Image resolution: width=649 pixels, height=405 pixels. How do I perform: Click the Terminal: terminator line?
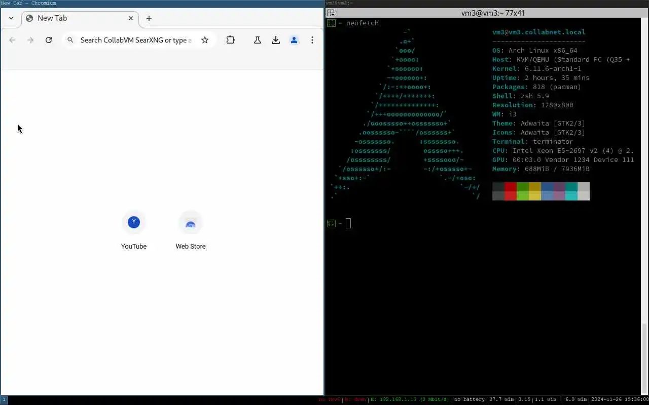pos(533,142)
